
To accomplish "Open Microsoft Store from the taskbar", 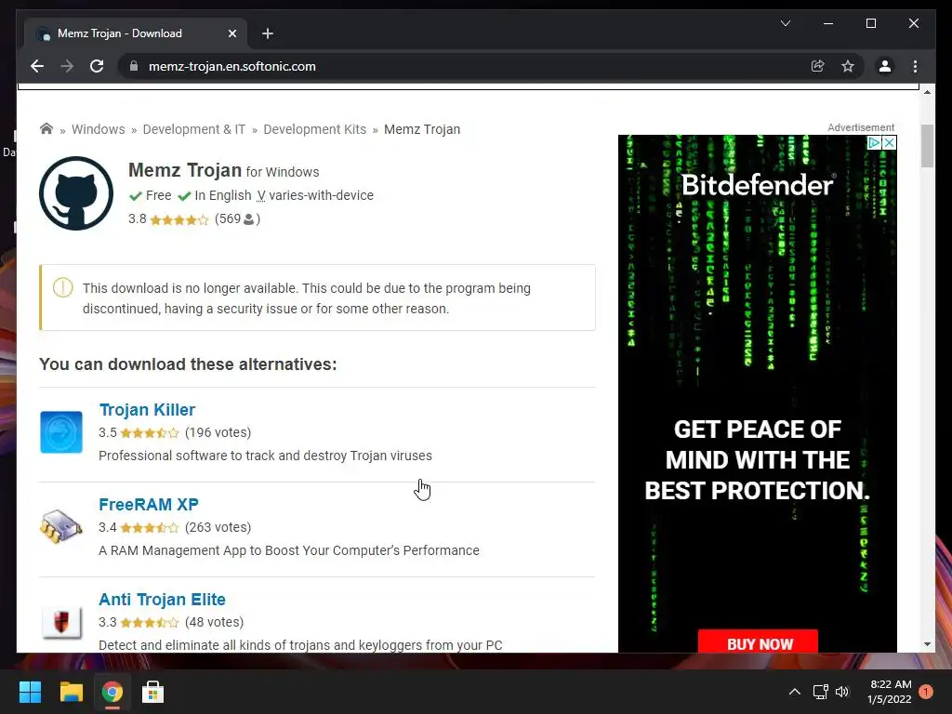I will [152, 692].
